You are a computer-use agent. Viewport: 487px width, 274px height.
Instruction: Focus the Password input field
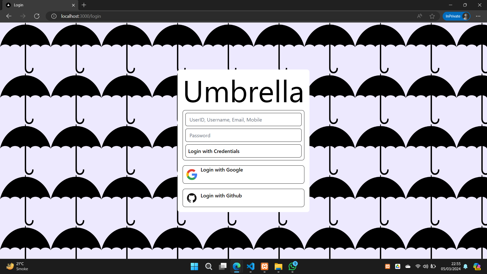tap(243, 135)
